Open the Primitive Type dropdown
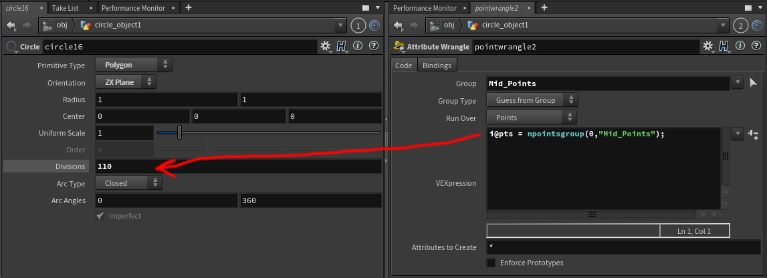The image size is (767, 278). pos(134,65)
